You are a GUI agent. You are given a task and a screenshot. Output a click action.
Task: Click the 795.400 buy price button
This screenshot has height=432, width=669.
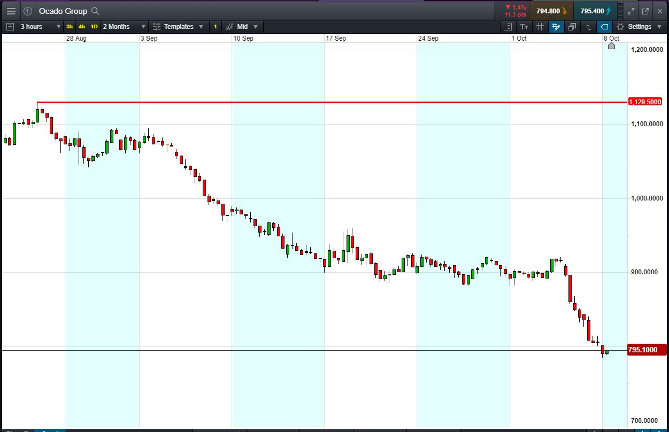pos(595,11)
